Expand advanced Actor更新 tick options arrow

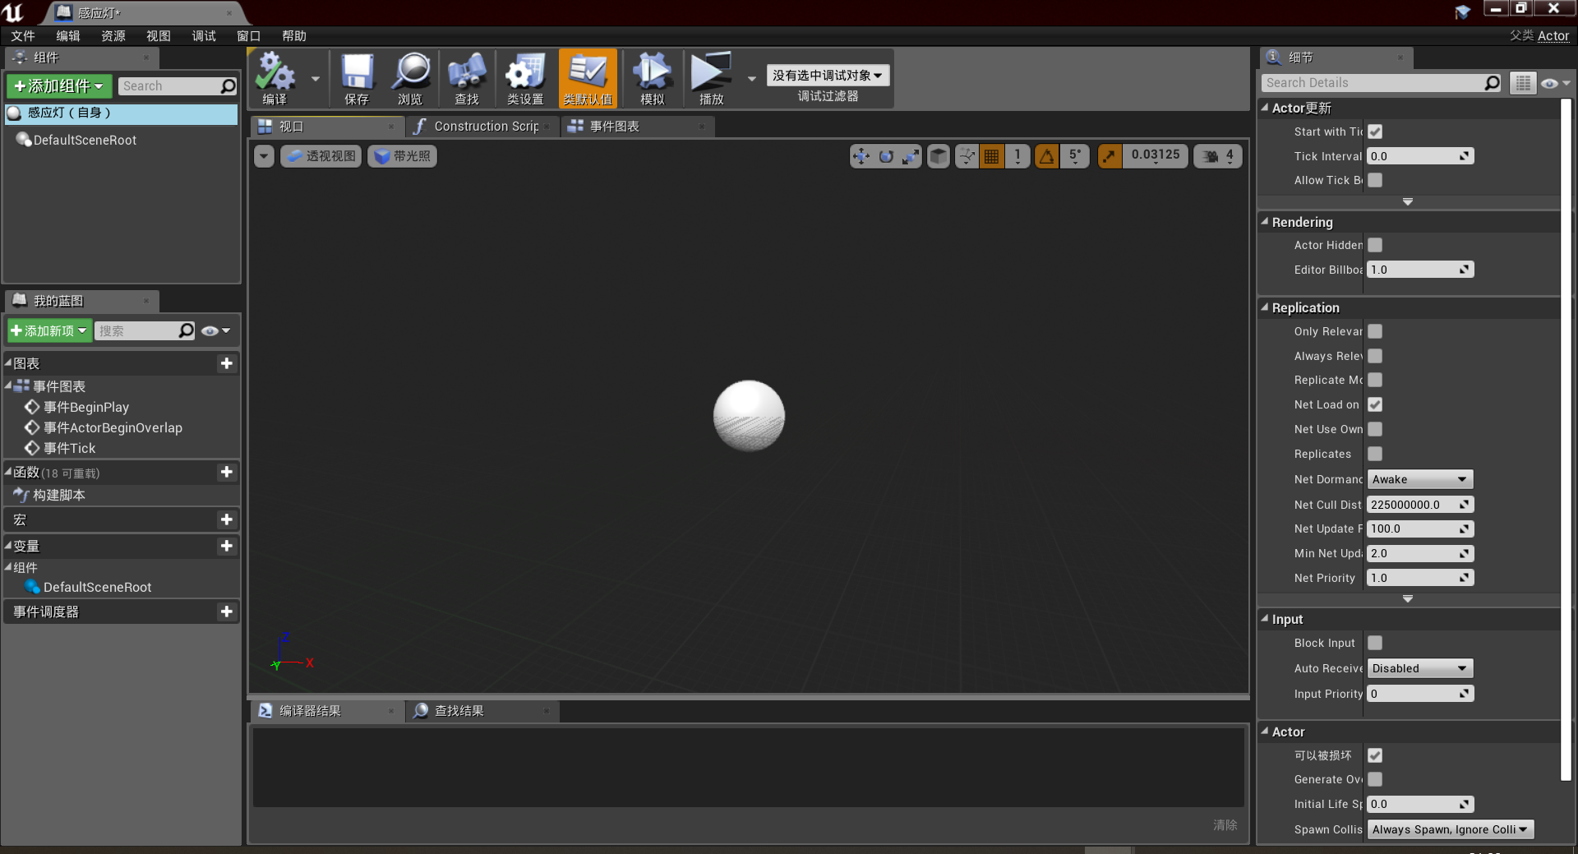[x=1408, y=201]
